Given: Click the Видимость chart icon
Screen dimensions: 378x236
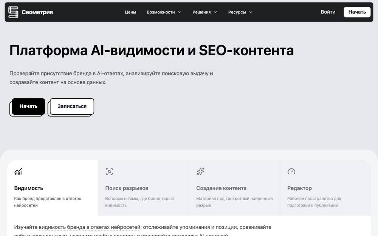Looking at the screenshot, I should pyautogui.click(x=18, y=171).
